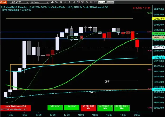
Task: Activate the crosshair cursor icon
Action: pos(69,2)
